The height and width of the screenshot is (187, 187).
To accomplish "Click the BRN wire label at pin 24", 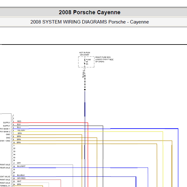I will click(x=19, y=185).
